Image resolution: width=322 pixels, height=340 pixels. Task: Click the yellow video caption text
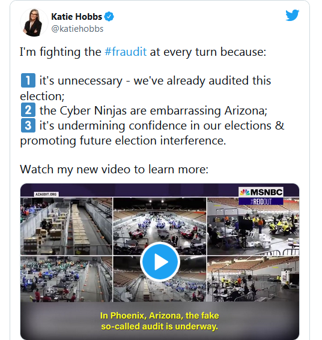click(x=160, y=321)
